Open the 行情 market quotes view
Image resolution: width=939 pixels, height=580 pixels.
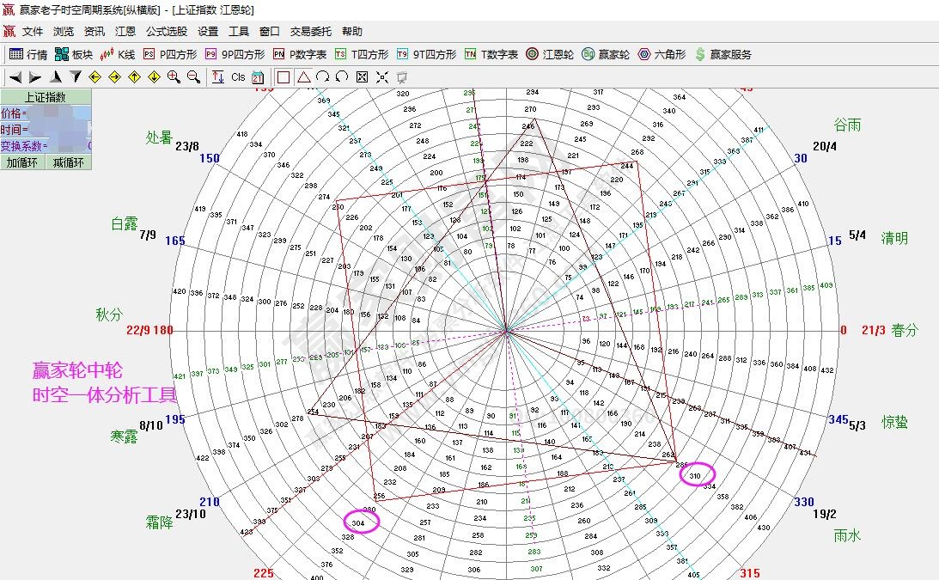[27, 54]
